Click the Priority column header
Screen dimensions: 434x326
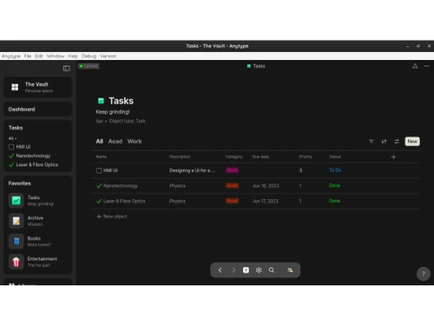[x=306, y=156]
